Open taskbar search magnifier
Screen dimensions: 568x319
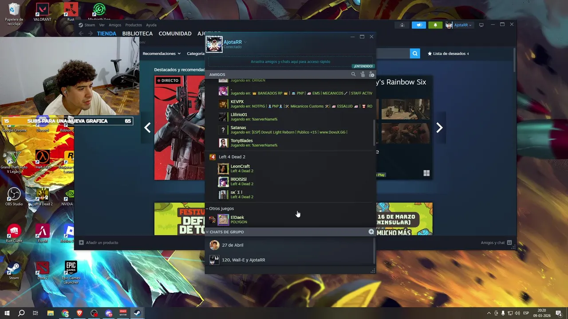pyautogui.click(x=21, y=313)
